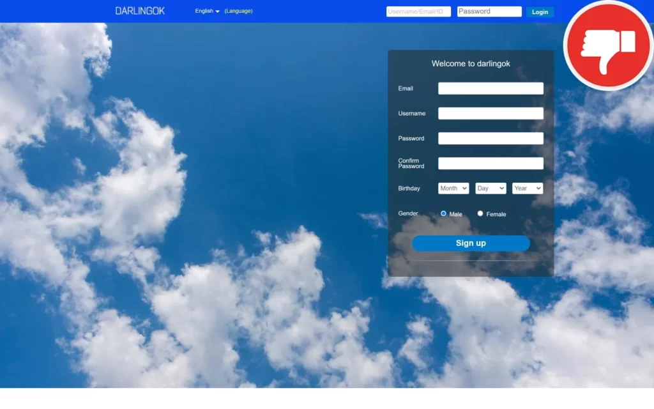This screenshot has width=654, height=409.
Task: Click the Login button
Action: pos(540,12)
